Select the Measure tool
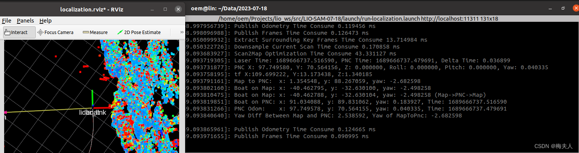This screenshot has width=579, height=153. click(x=95, y=33)
